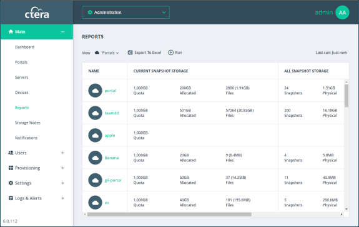Image resolution: width=359 pixels, height=227 pixels.
Task: Open the av portal link
Action: 107,203
